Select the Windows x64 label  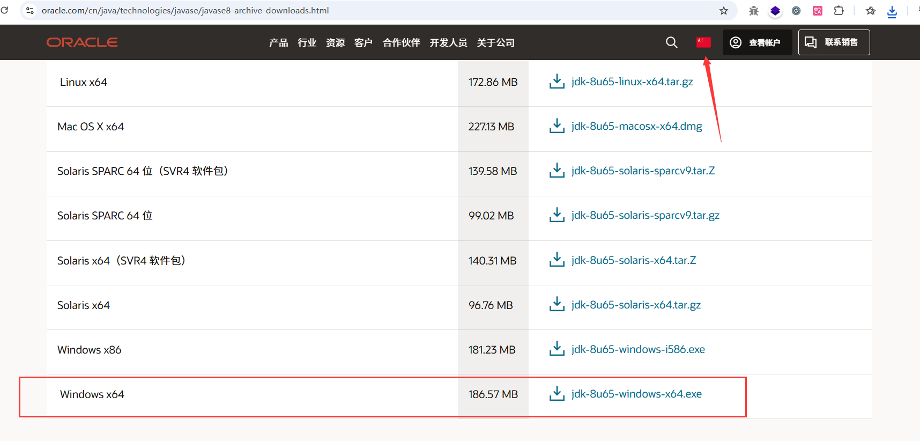[x=92, y=394]
